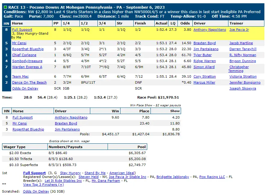The image size is (271, 195).
Task: Select the Sombodyitreasure horse link
Action: click(27, 61)
